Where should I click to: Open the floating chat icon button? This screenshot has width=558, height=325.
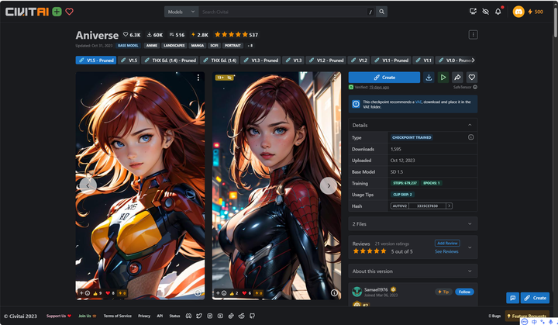[x=512, y=298]
